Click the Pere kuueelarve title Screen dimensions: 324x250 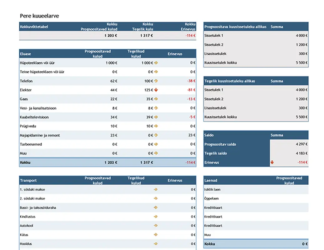tap(39, 16)
